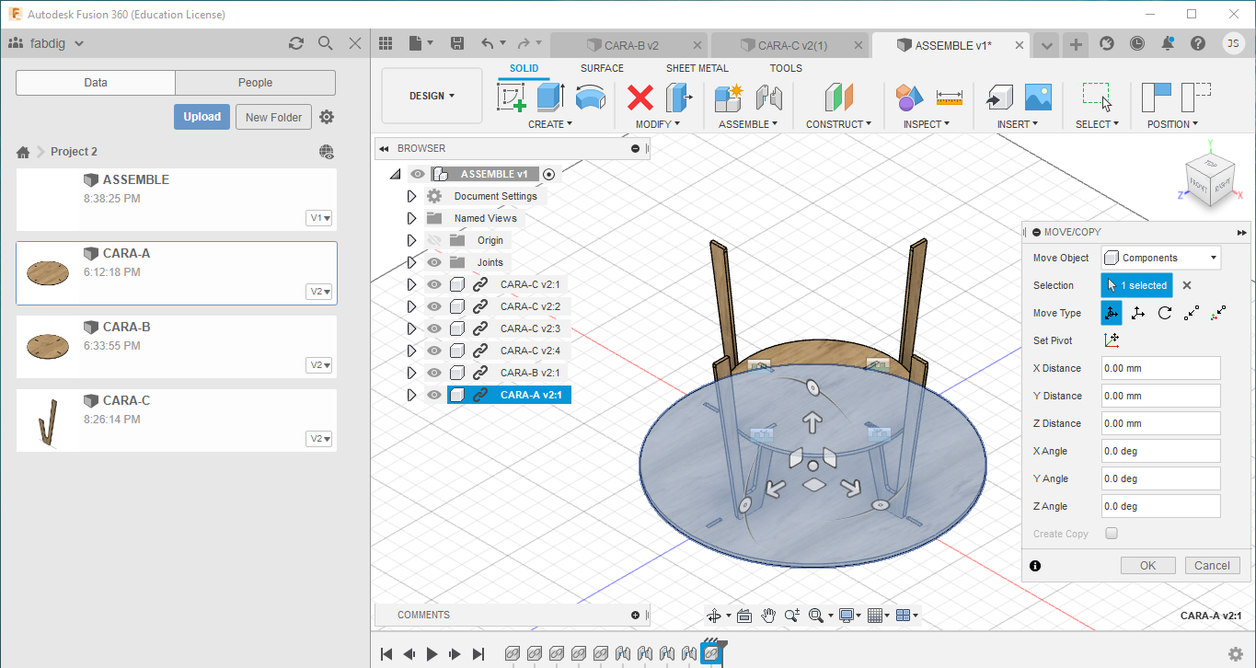Open the DESIGN workspace dropdown

point(432,96)
